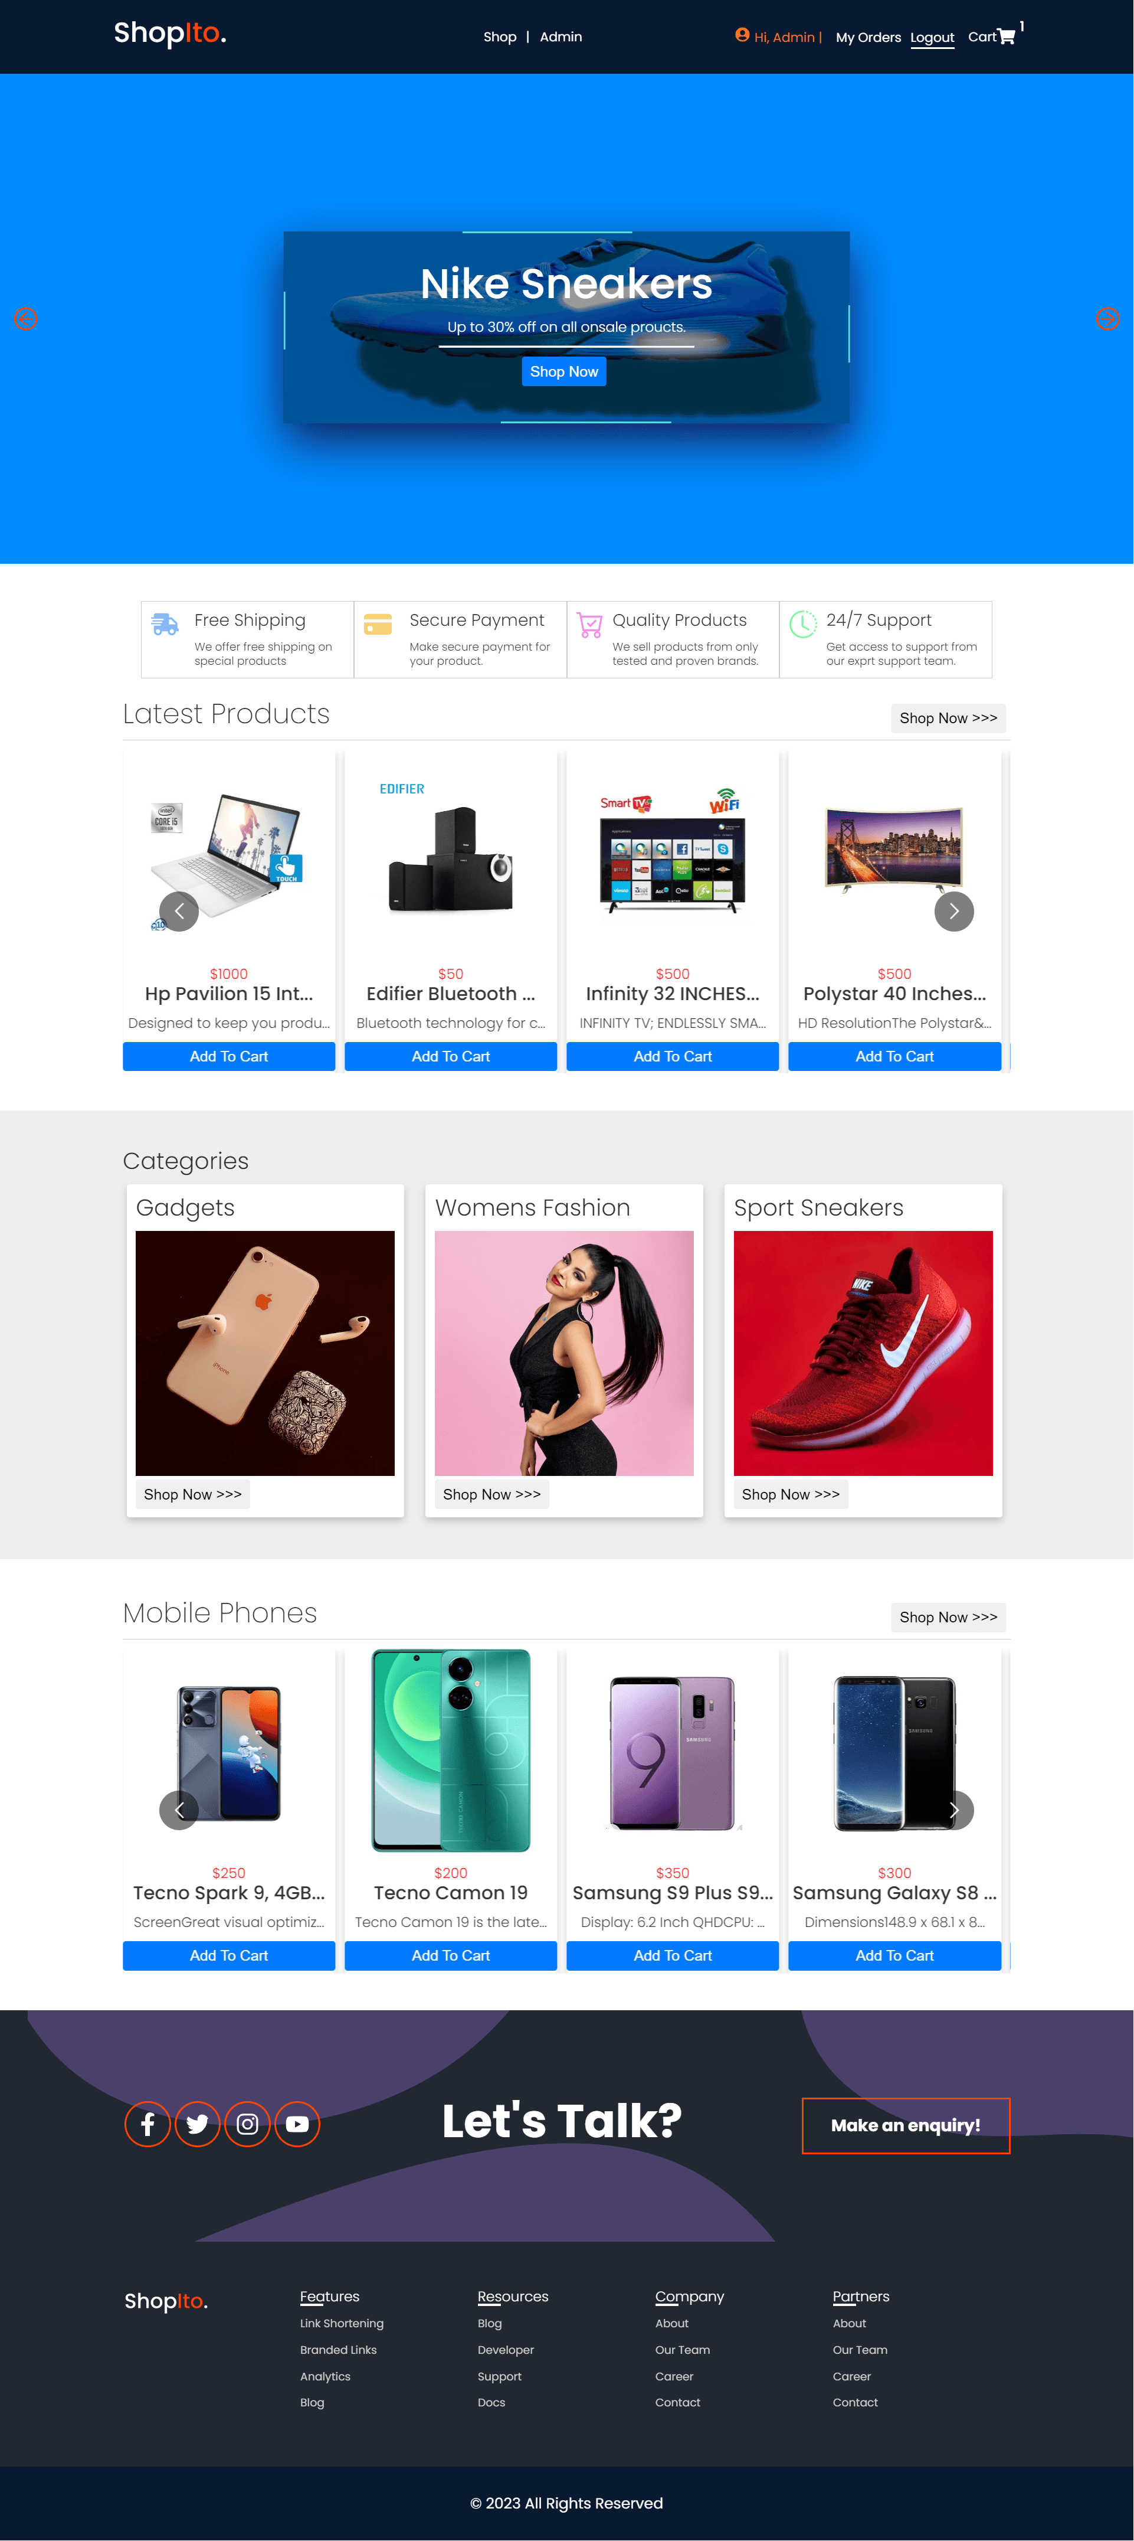This screenshot has width=1134, height=2541.
Task: Click the Logout link
Action: (x=932, y=37)
